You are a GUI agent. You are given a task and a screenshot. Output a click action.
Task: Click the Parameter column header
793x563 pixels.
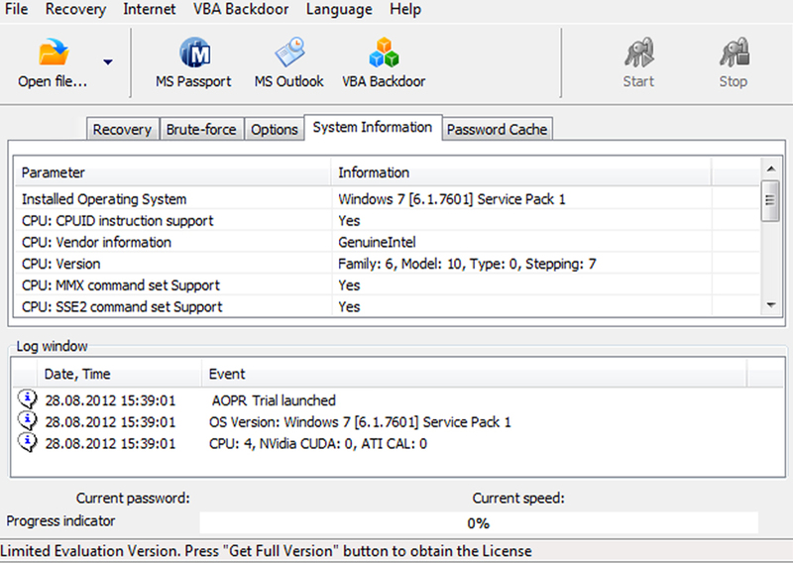[172, 172]
